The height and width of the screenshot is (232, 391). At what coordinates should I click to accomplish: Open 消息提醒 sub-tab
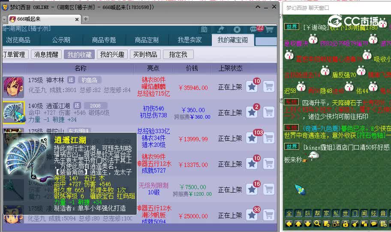tap(46, 54)
